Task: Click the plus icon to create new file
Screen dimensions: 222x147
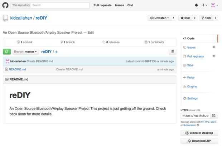Action: [56, 52]
